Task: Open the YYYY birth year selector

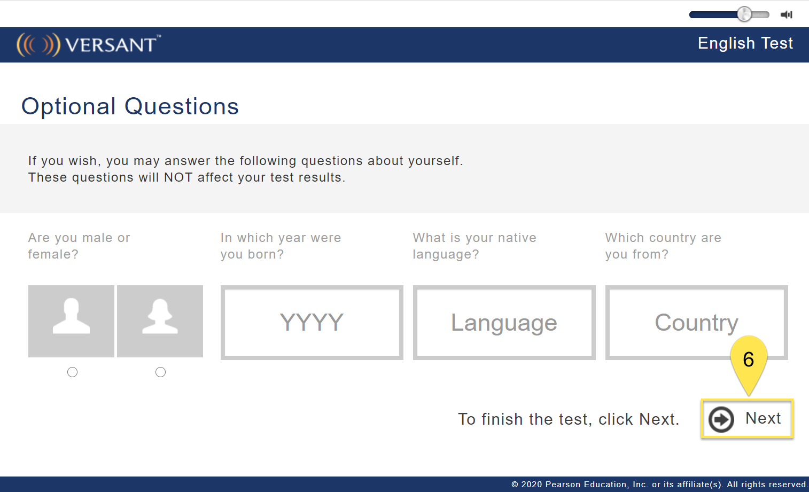Action: click(x=312, y=323)
